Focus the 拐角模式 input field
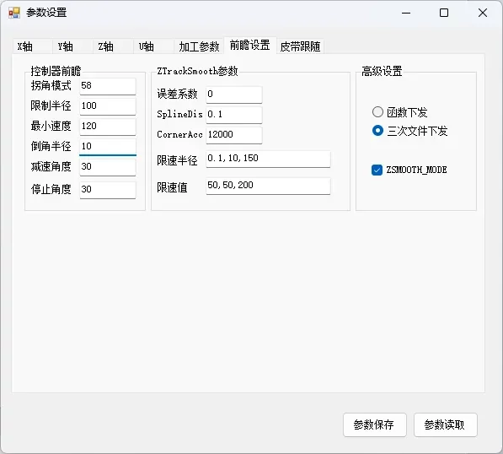This screenshot has height=454, width=503. click(108, 86)
